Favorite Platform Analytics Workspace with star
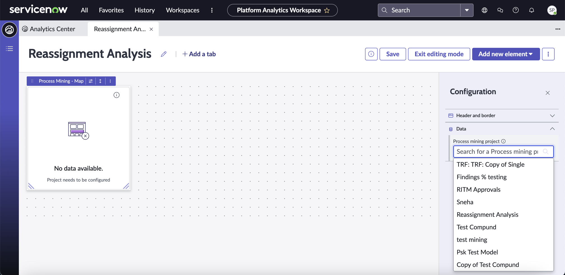 (x=327, y=10)
